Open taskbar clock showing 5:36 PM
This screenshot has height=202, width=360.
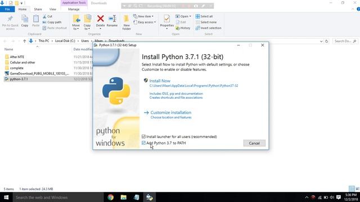351,197
